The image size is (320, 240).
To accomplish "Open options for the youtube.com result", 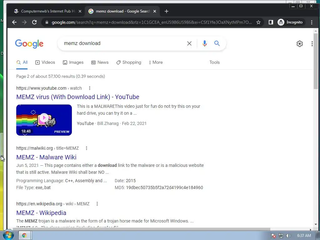I will (x=90, y=88).
